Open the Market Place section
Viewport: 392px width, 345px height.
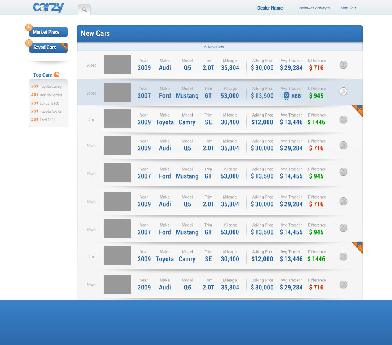[x=48, y=32]
